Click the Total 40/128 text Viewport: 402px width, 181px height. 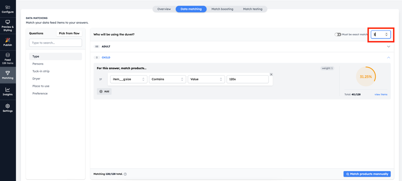pos(353,95)
